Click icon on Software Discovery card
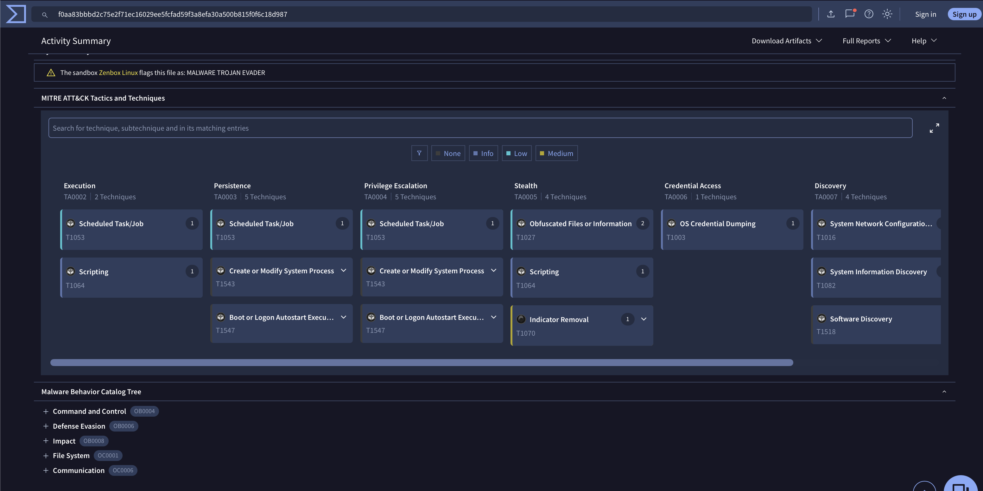Viewport: 983px width, 491px height. click(821, 318)
